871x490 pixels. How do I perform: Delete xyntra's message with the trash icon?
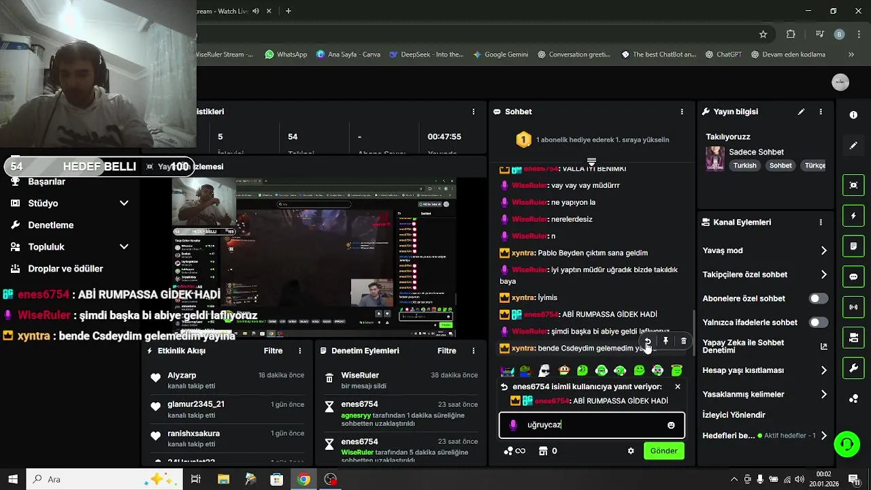coord(684,341)
